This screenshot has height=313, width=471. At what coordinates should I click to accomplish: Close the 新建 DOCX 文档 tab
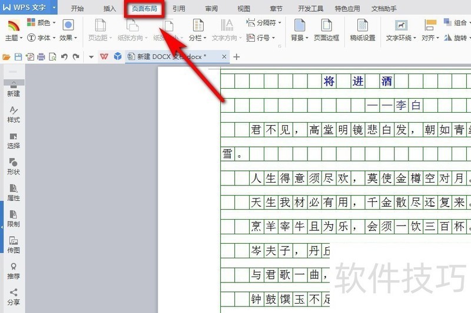tap(224, 56)
